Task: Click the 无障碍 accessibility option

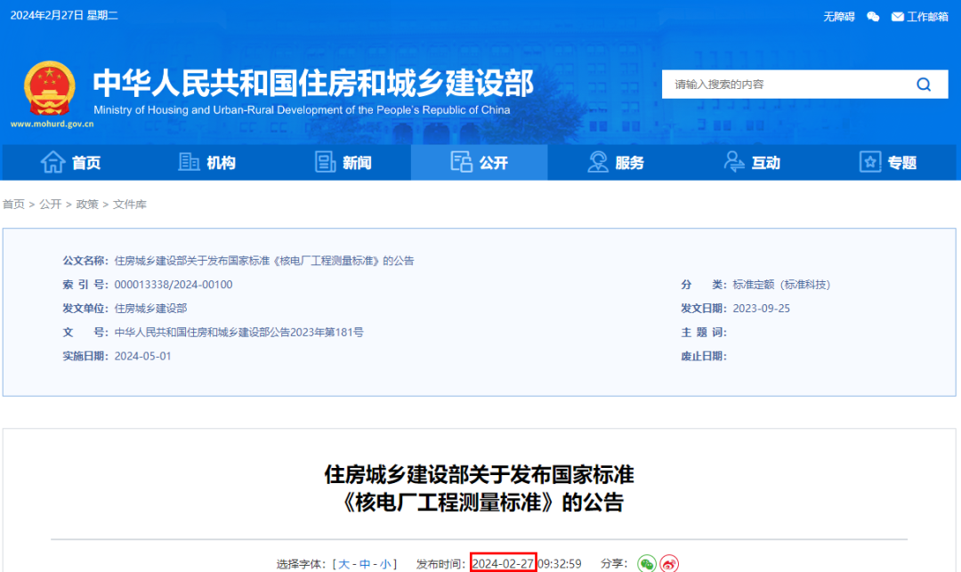Action: (840, 15)
